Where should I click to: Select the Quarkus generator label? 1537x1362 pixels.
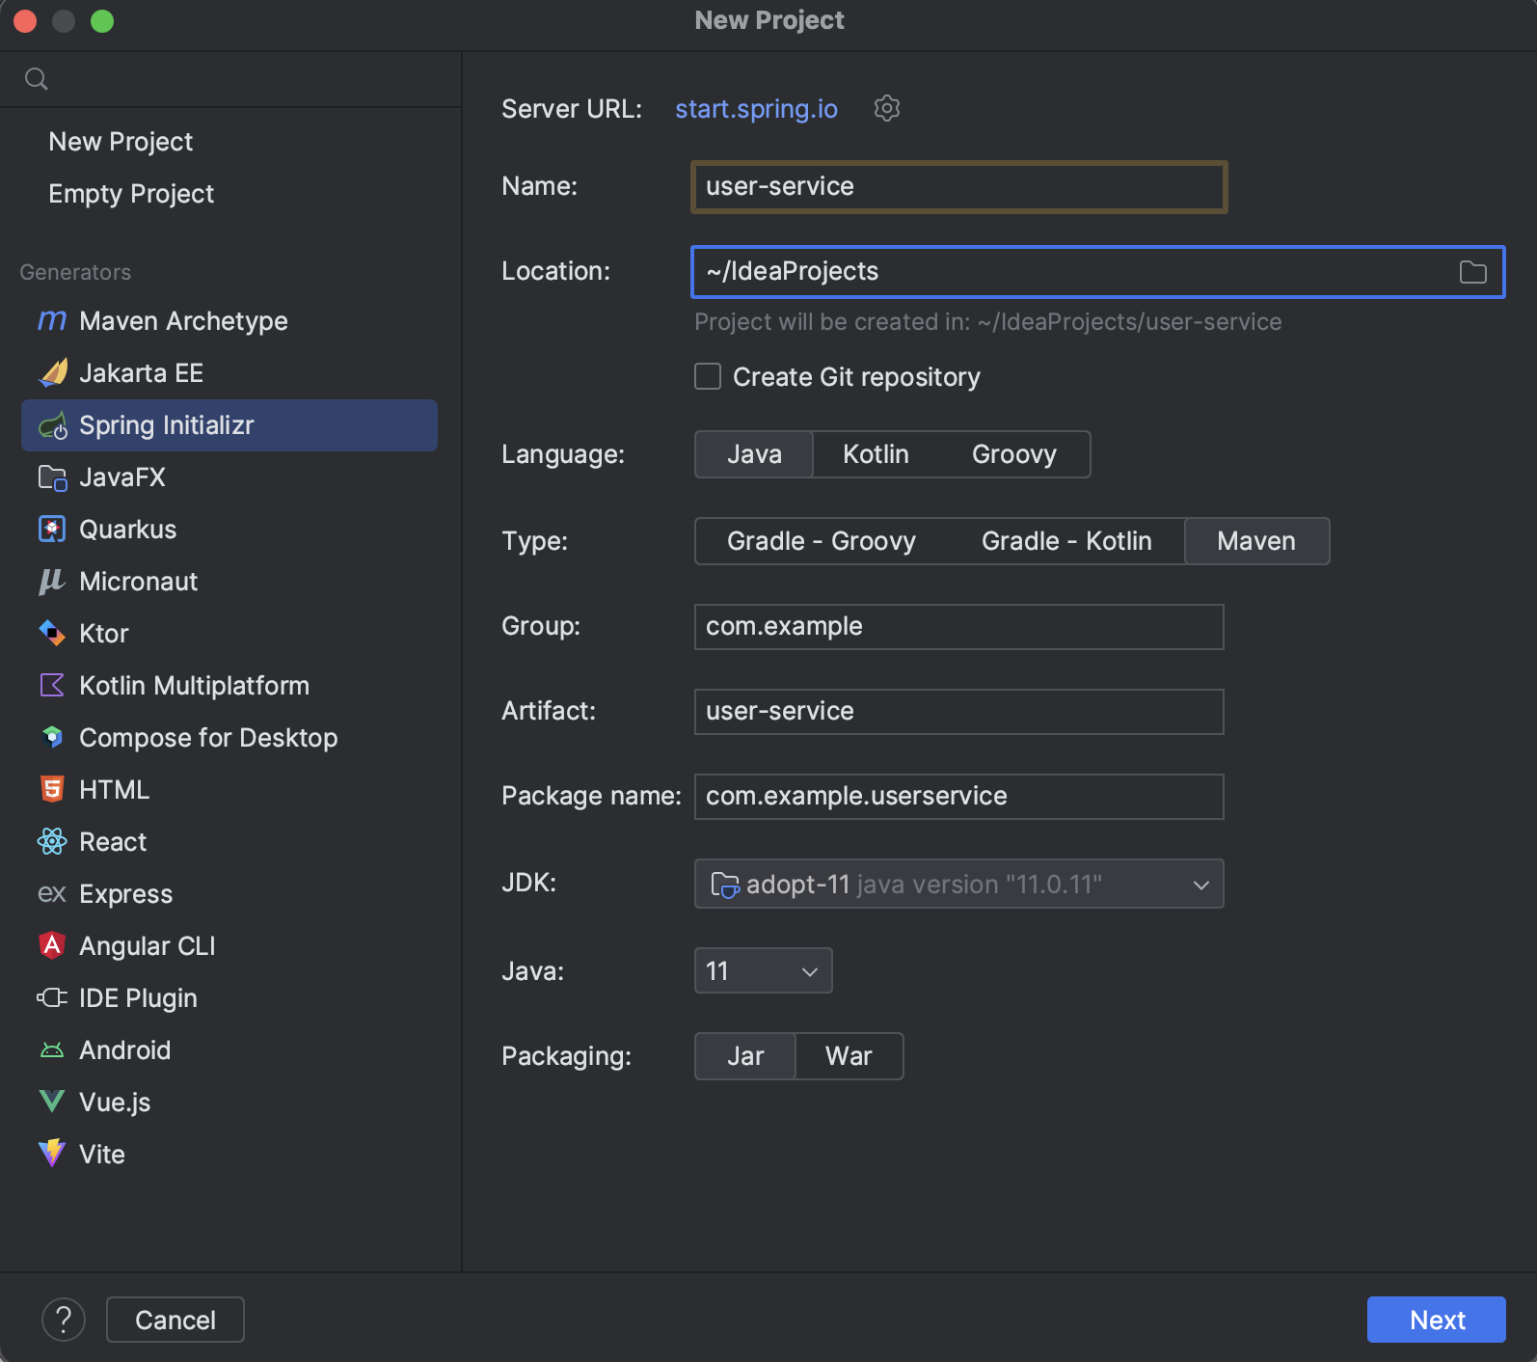pyautogui.click(x=128, y=530)
